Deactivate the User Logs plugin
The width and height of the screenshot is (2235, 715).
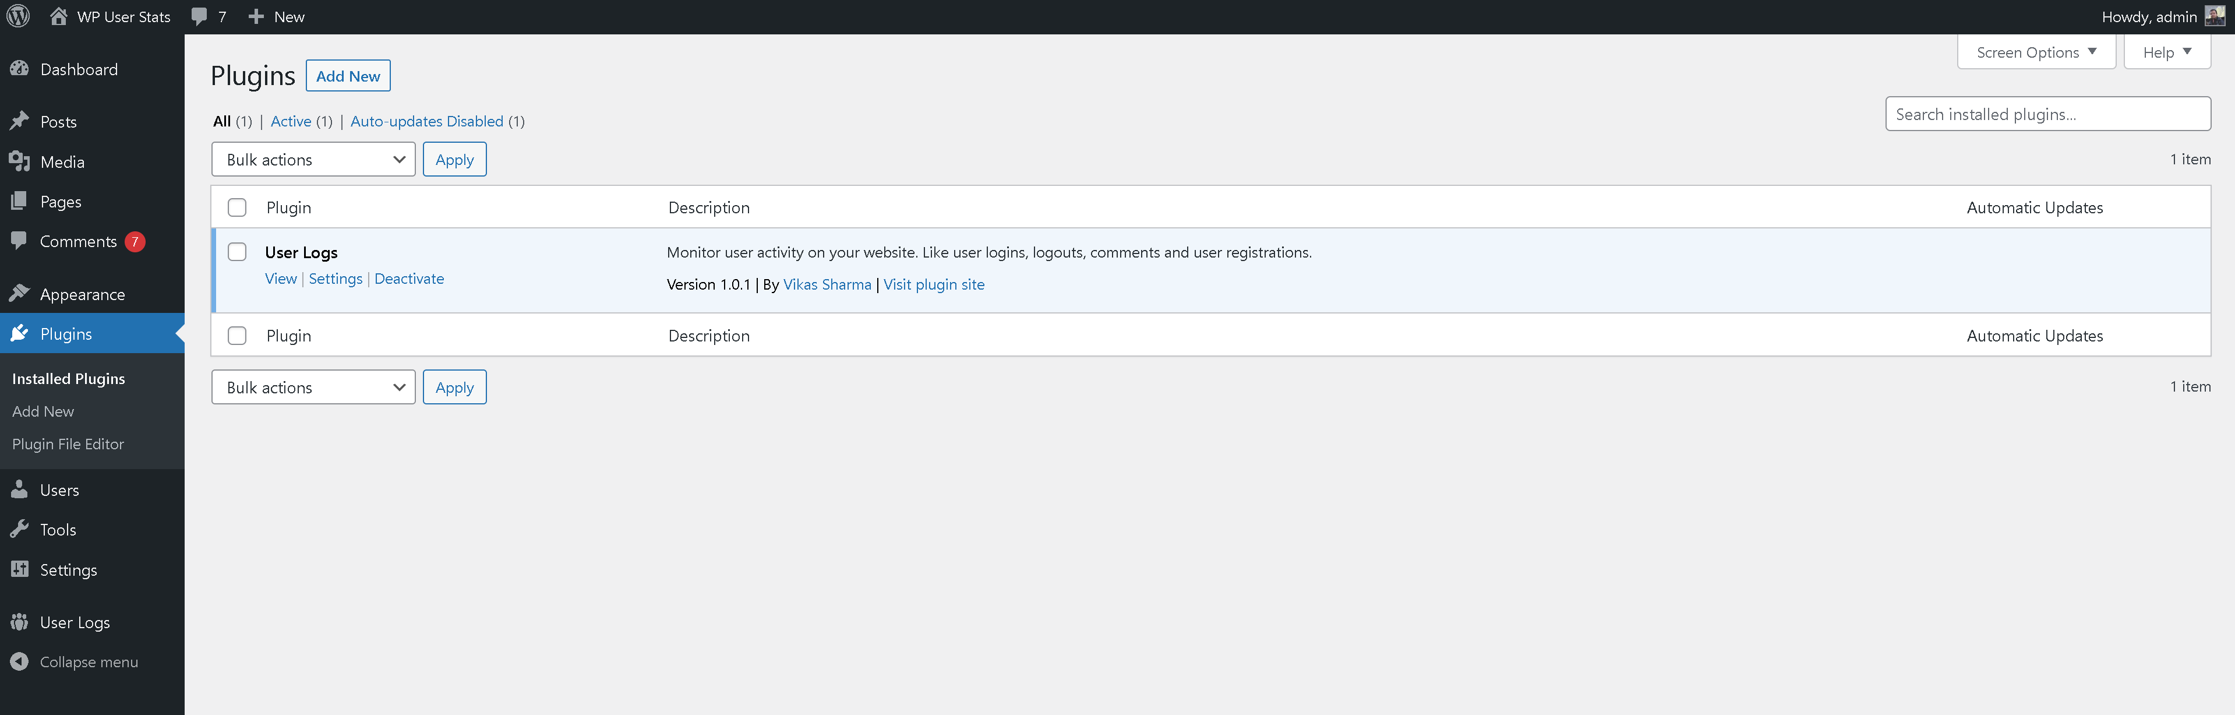coord(409,279)
